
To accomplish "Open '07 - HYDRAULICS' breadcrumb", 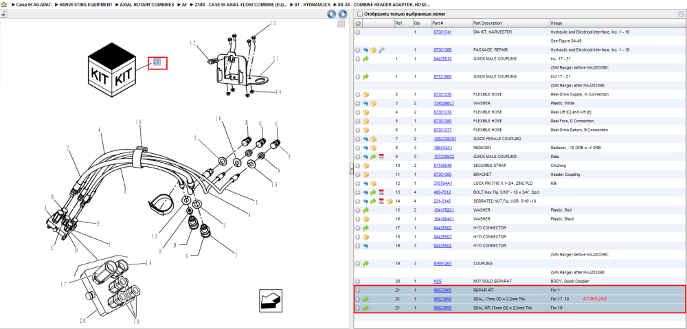I will (313, 4).
